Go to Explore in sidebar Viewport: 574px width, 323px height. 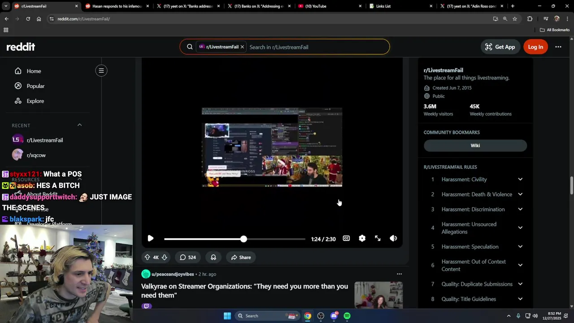[x=35, y=101]
